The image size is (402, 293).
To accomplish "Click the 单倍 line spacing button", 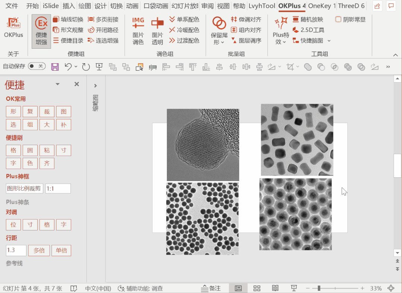I will coord(61,251).
